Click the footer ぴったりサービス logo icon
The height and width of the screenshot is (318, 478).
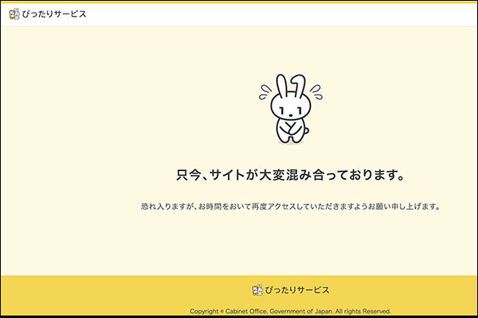[x=257, y=290]
